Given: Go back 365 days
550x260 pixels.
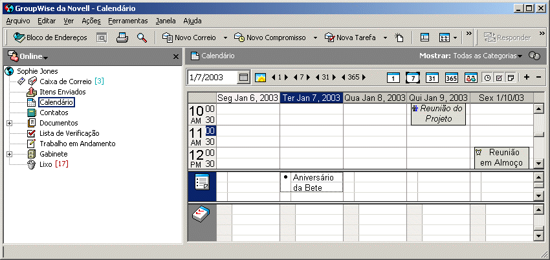Looking at the screenshot, I should pyautogui.click(x=343, y=77).
